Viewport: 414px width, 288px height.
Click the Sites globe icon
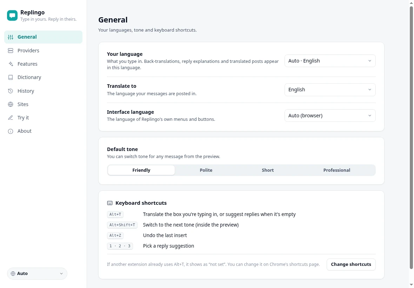click(x=11, y=104)
